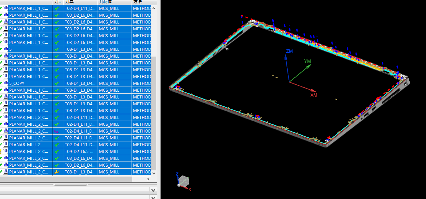Sort by the "几何体" column header
The image size is (426, 199).
pyautogui.click(x=114, y=2)
